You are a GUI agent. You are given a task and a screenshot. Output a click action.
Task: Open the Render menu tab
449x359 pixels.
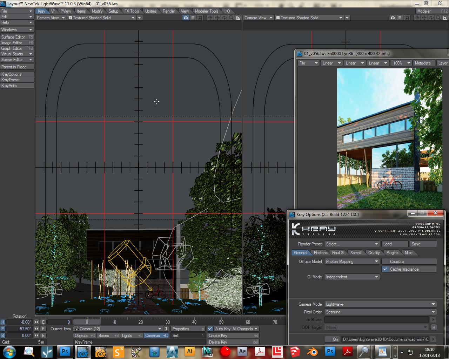coord(169,11)
